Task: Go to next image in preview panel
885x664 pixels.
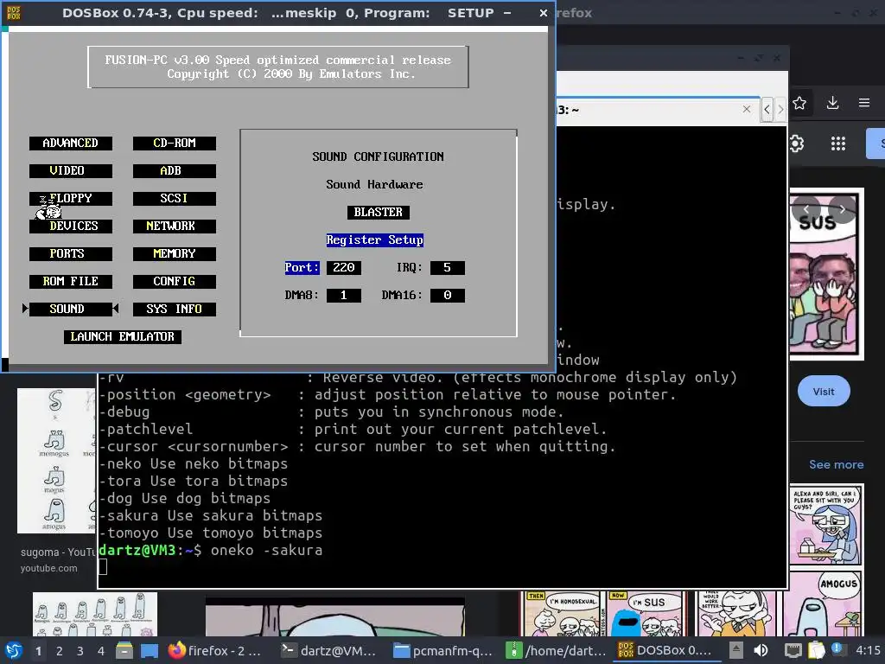Action: pos(842,209)
